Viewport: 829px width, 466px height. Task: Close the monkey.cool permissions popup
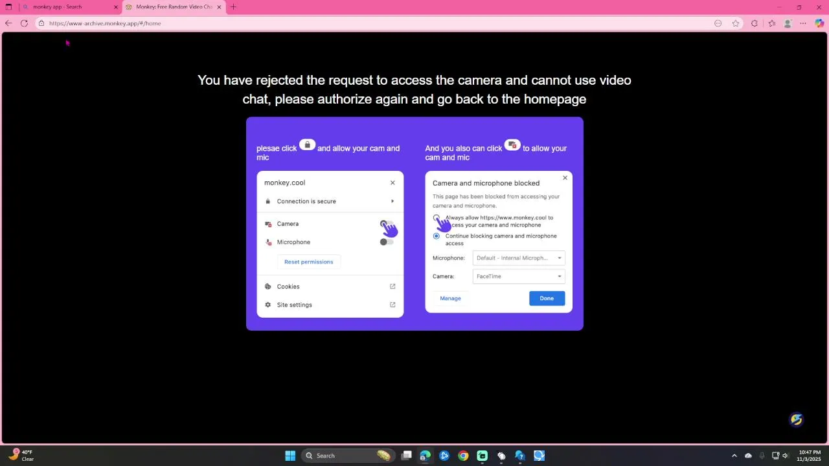pos(392,183)
